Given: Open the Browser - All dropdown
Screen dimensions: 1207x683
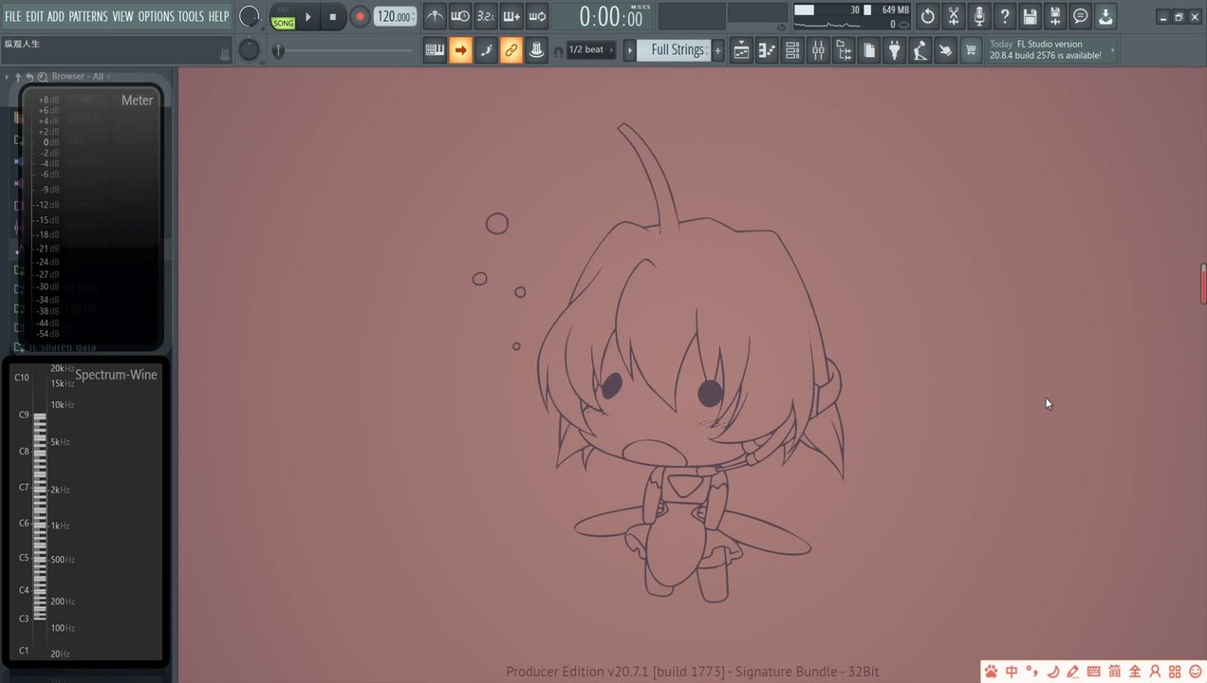Looking at the screenshot, I should coord(80,76).
